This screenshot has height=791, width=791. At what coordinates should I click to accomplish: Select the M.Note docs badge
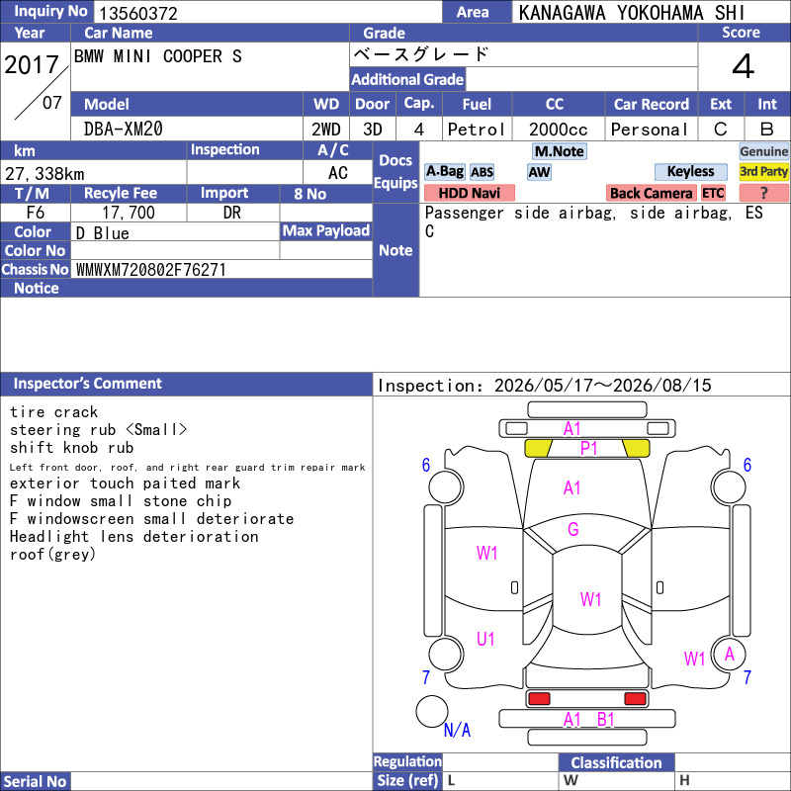[x=559, y=151]
